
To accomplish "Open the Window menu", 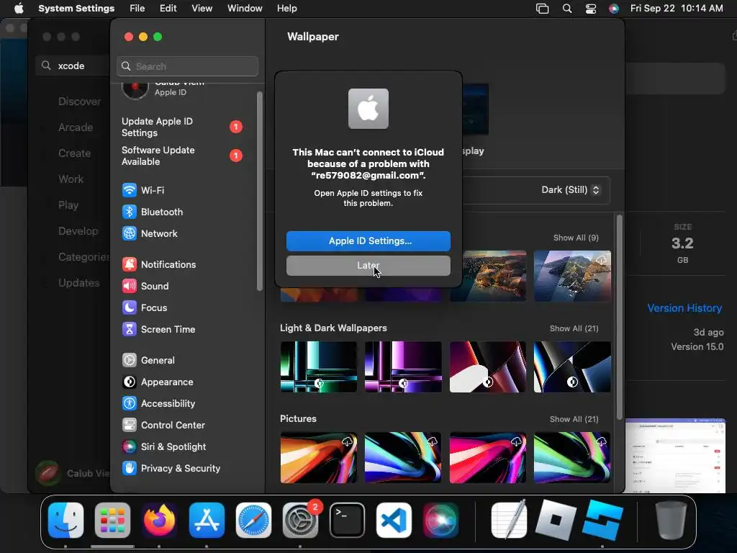I will (245, 9).
